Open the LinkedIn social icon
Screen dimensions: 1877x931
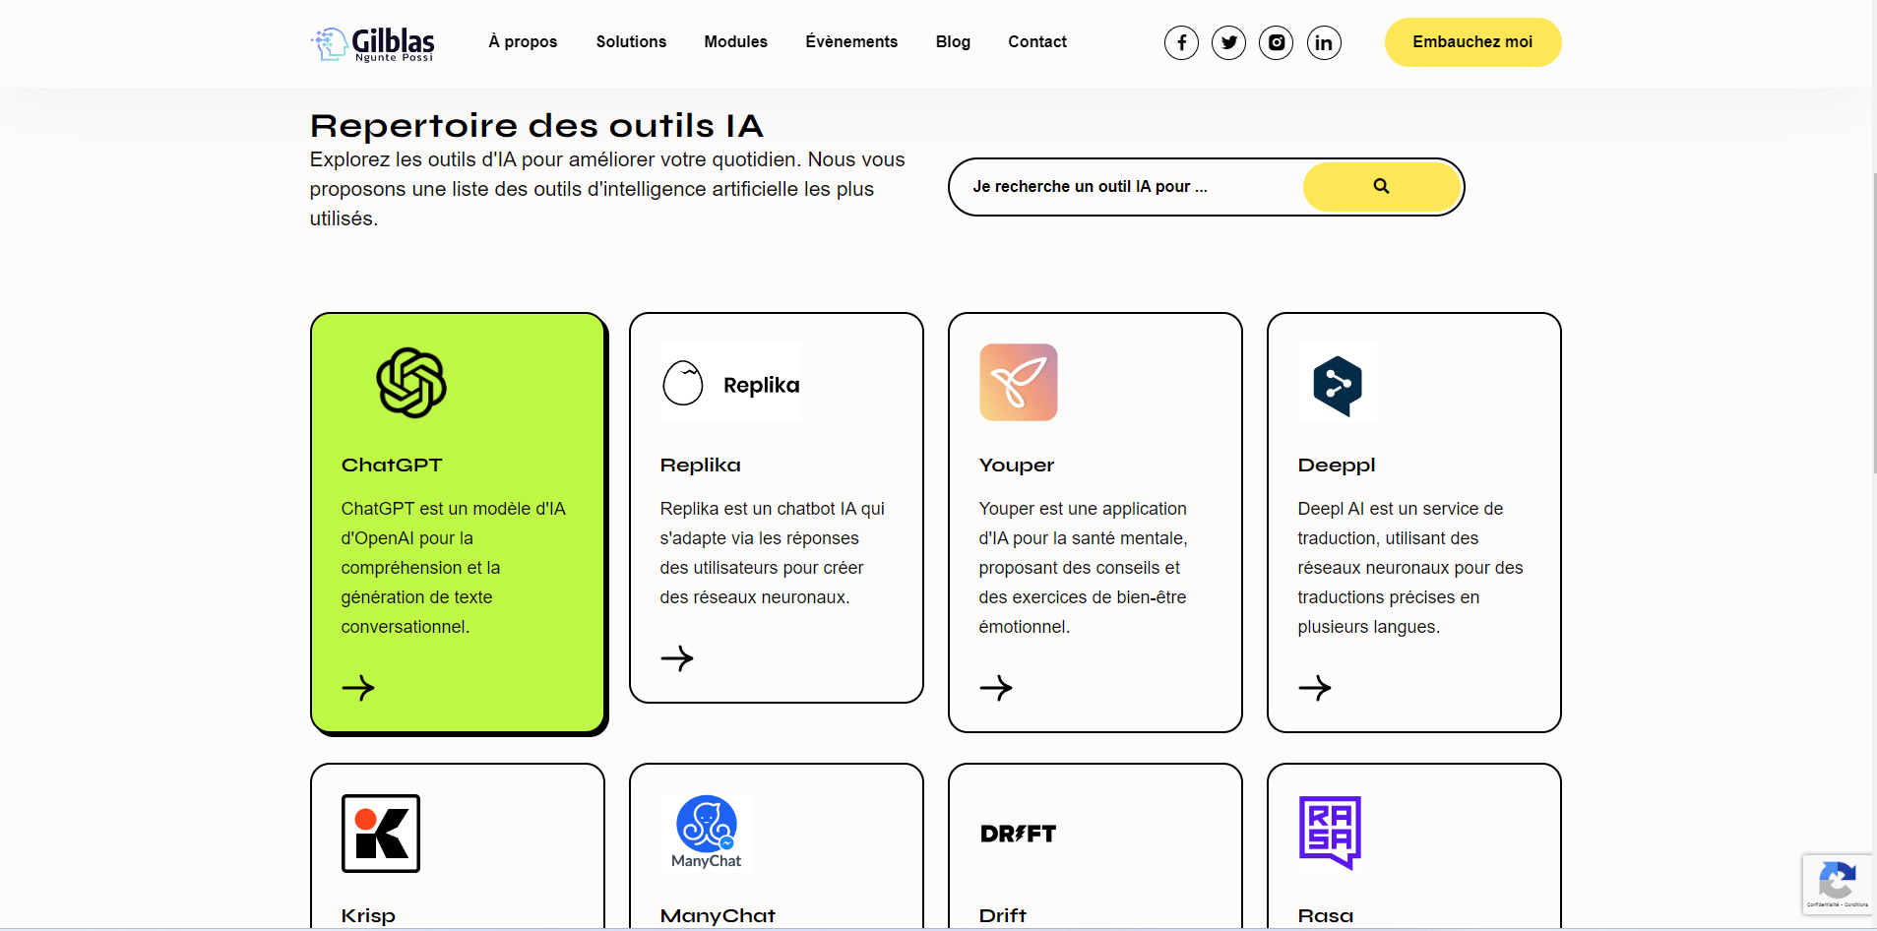pyautogui.click(x=1324, y=42)
